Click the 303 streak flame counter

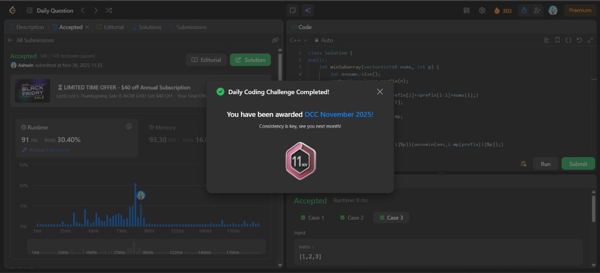click(503, 10)
